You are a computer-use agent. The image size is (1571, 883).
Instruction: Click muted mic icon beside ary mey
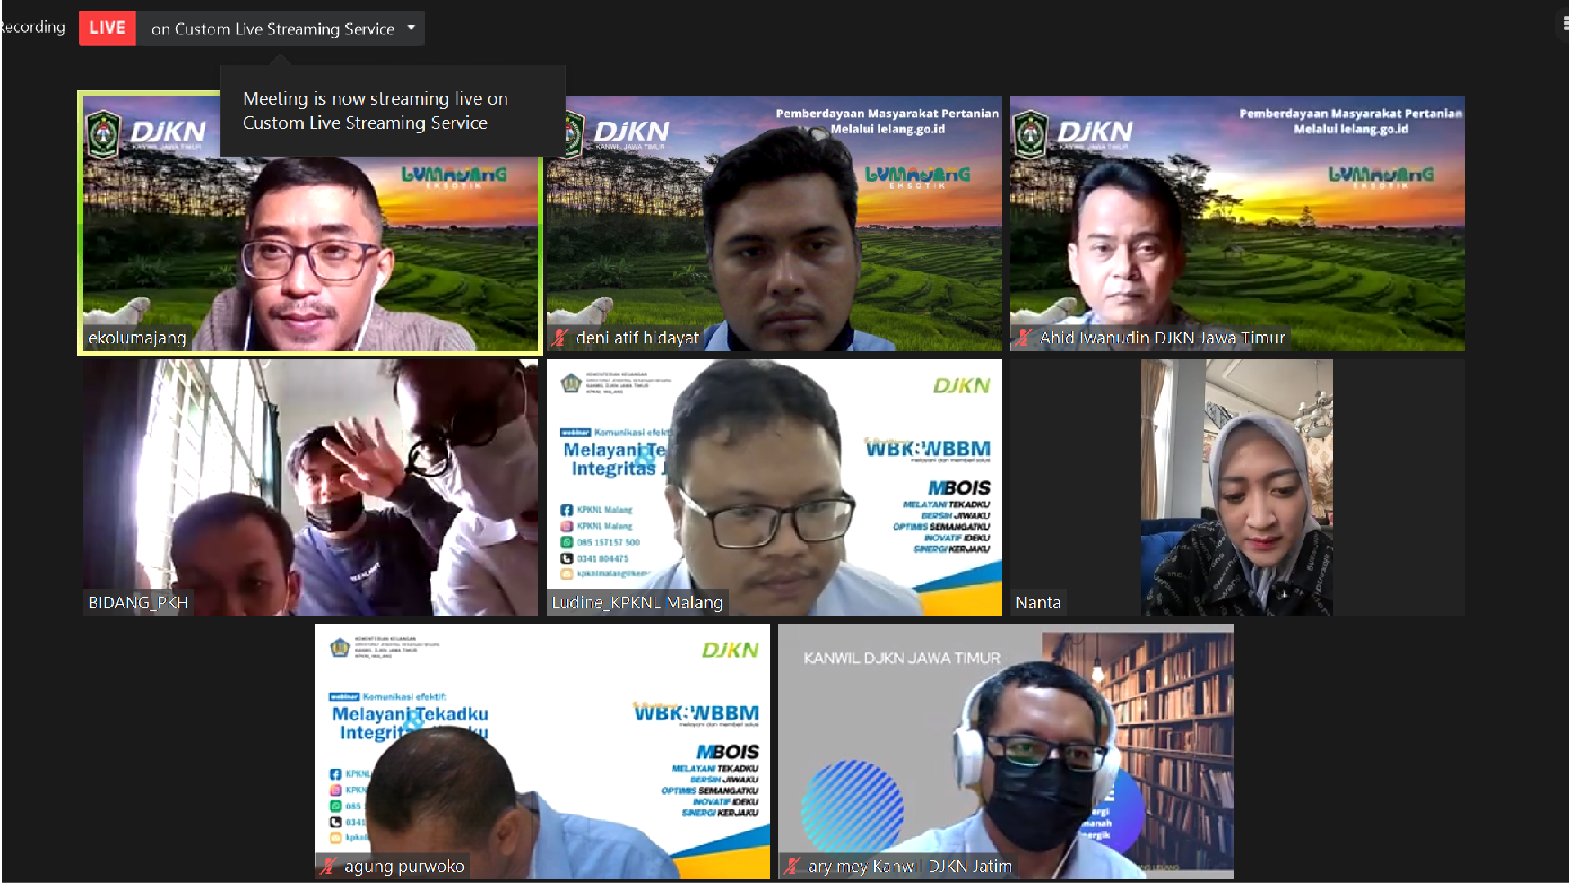792,866
